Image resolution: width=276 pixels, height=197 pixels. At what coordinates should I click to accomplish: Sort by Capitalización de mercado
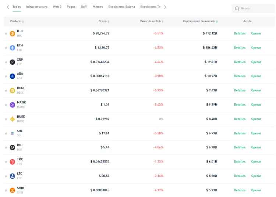(x=200, y=21)
